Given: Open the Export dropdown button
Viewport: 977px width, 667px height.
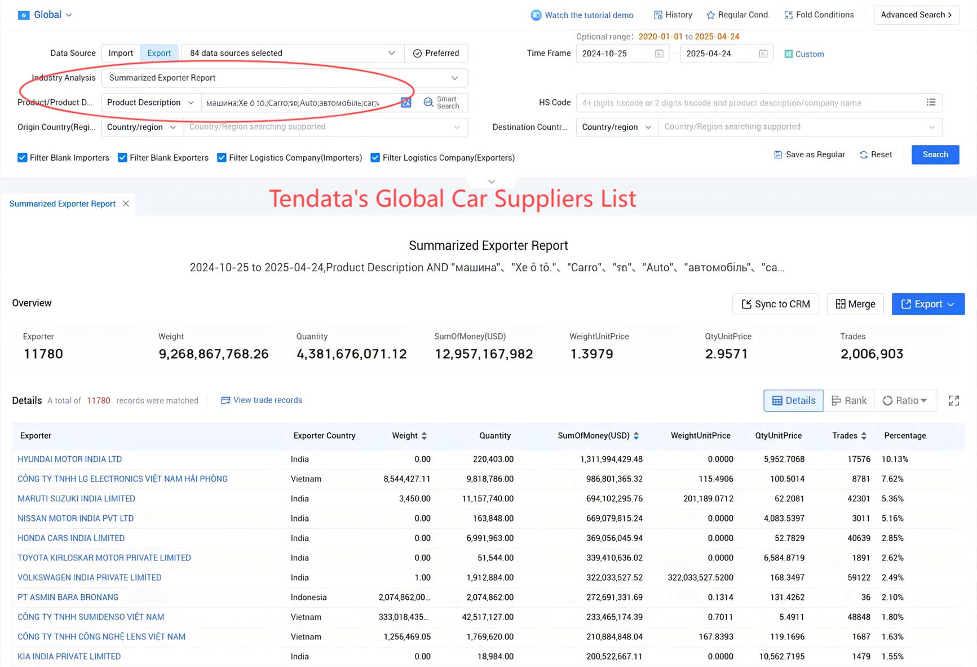Looking at the screenshot, I should pos(928,304).
